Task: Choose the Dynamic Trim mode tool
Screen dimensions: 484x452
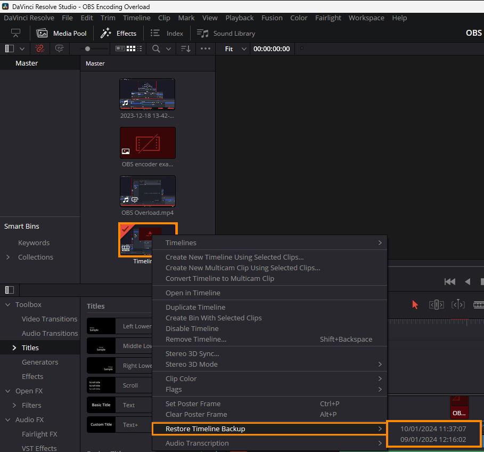Action: click(458, 305)
